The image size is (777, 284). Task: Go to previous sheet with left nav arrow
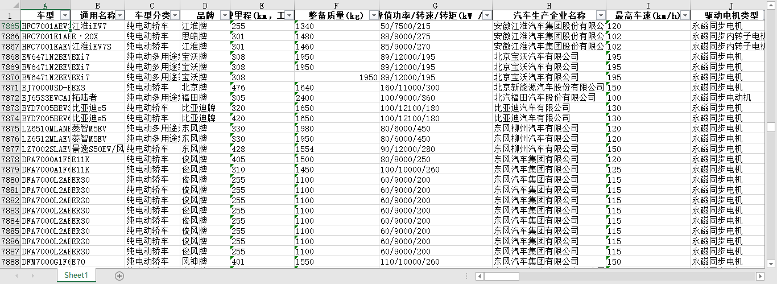(x=16, y=276)
